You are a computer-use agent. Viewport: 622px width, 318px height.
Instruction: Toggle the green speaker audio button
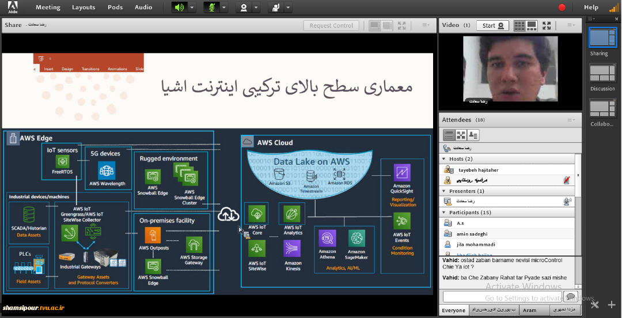click(x=179, y=7)
